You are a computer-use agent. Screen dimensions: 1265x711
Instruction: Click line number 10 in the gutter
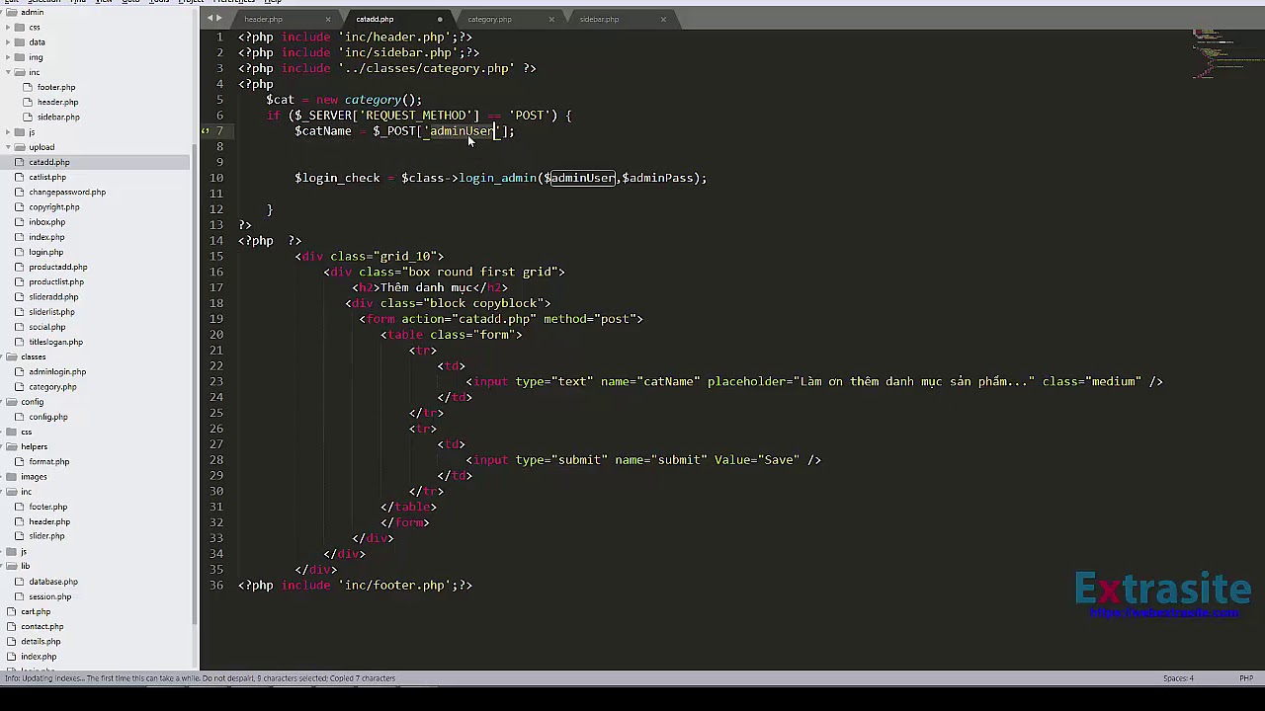[216, 178]
